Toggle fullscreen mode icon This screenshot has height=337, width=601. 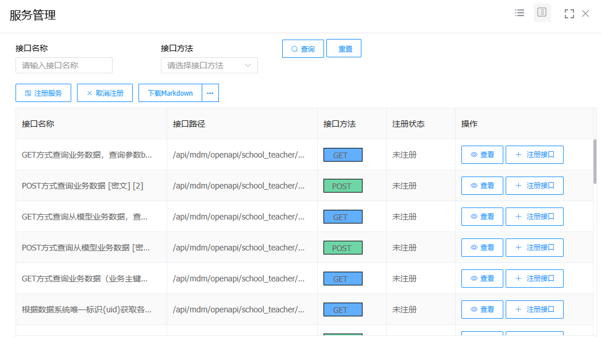(x=569, y=14)
